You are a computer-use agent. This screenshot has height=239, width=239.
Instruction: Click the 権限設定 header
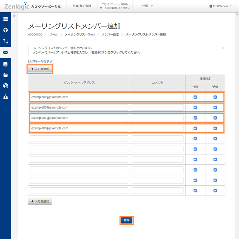(x=205, y=79)
